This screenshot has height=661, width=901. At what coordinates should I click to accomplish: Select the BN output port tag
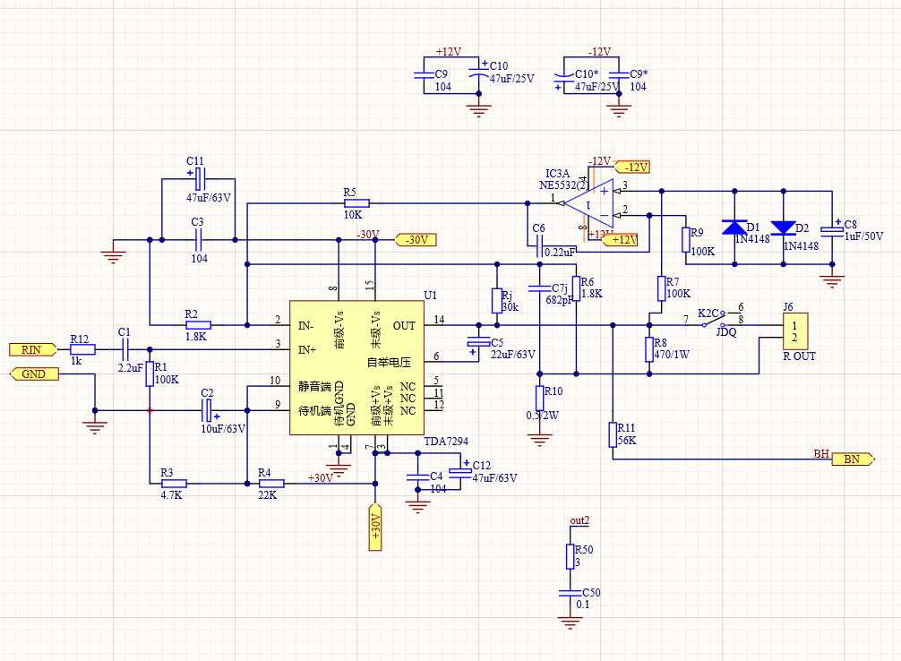point(853,459)
